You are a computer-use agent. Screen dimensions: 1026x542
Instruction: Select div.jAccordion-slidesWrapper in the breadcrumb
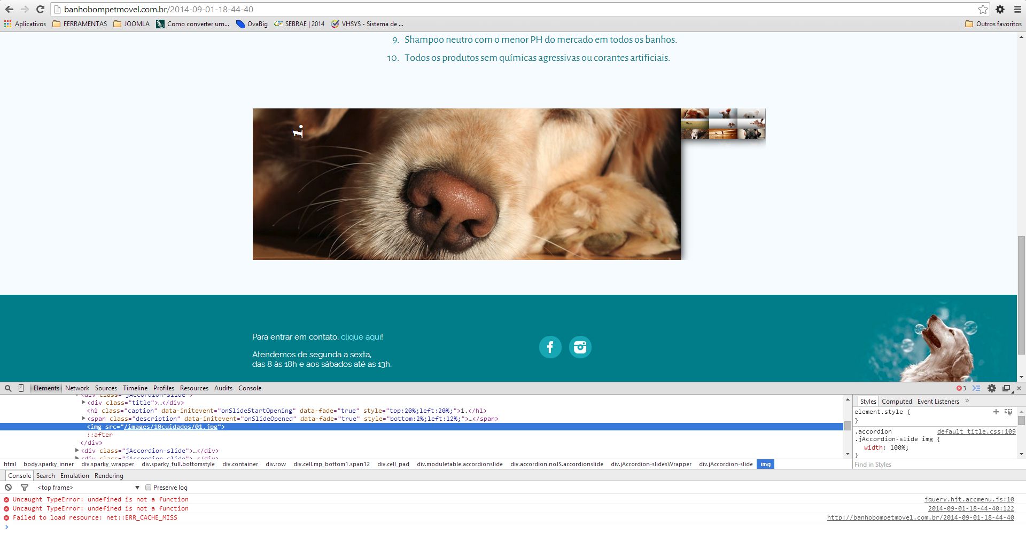point(651,464)
